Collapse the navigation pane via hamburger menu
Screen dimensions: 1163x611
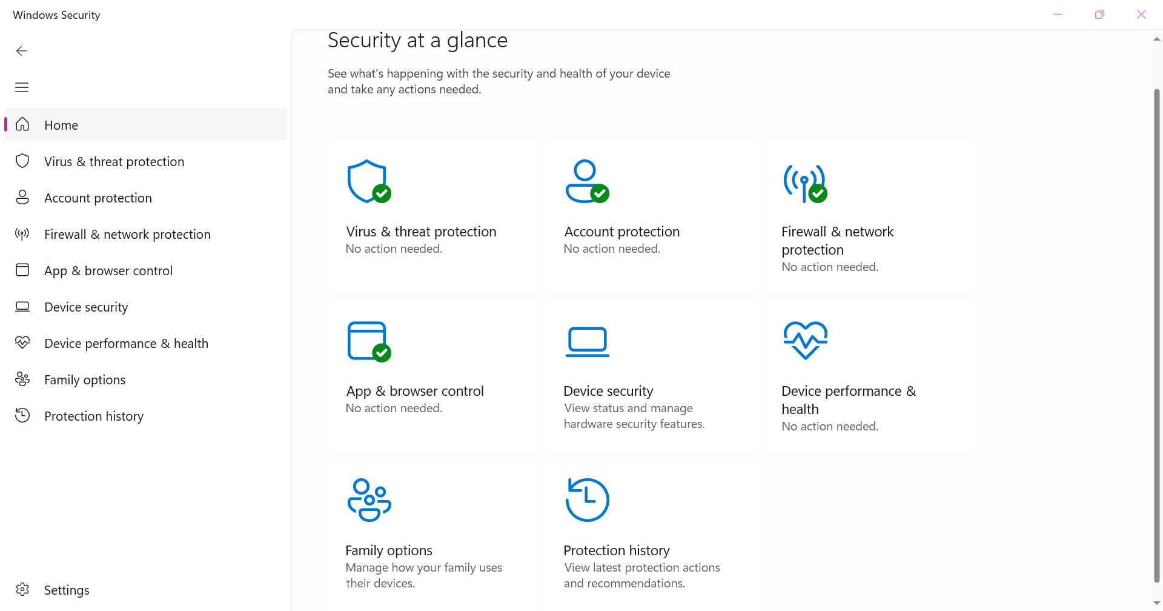coord(22,87)
